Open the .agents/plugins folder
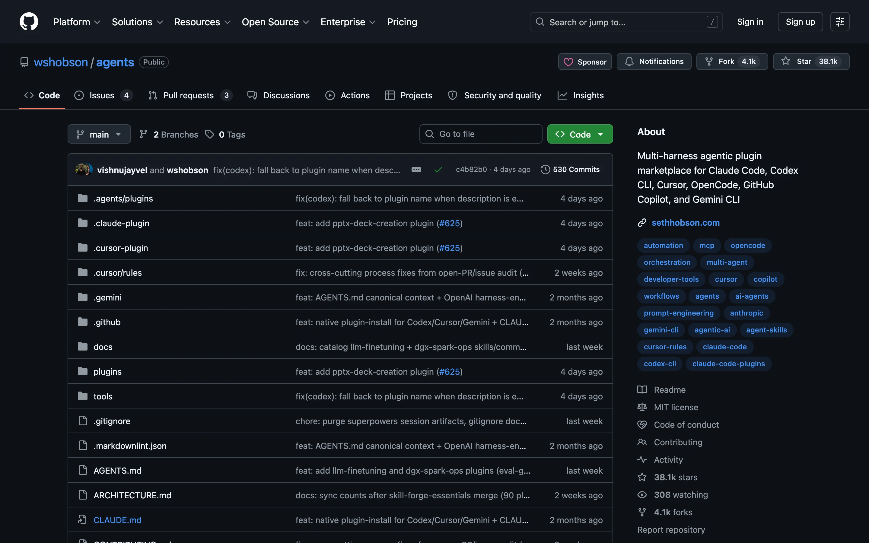The height and width of the screenshot is (543, 869). pyautogui.click(x=123, y=198)
